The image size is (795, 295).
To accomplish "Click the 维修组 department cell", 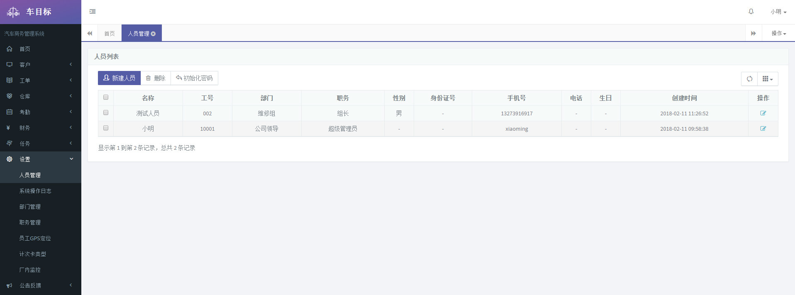I will [266, 113].
